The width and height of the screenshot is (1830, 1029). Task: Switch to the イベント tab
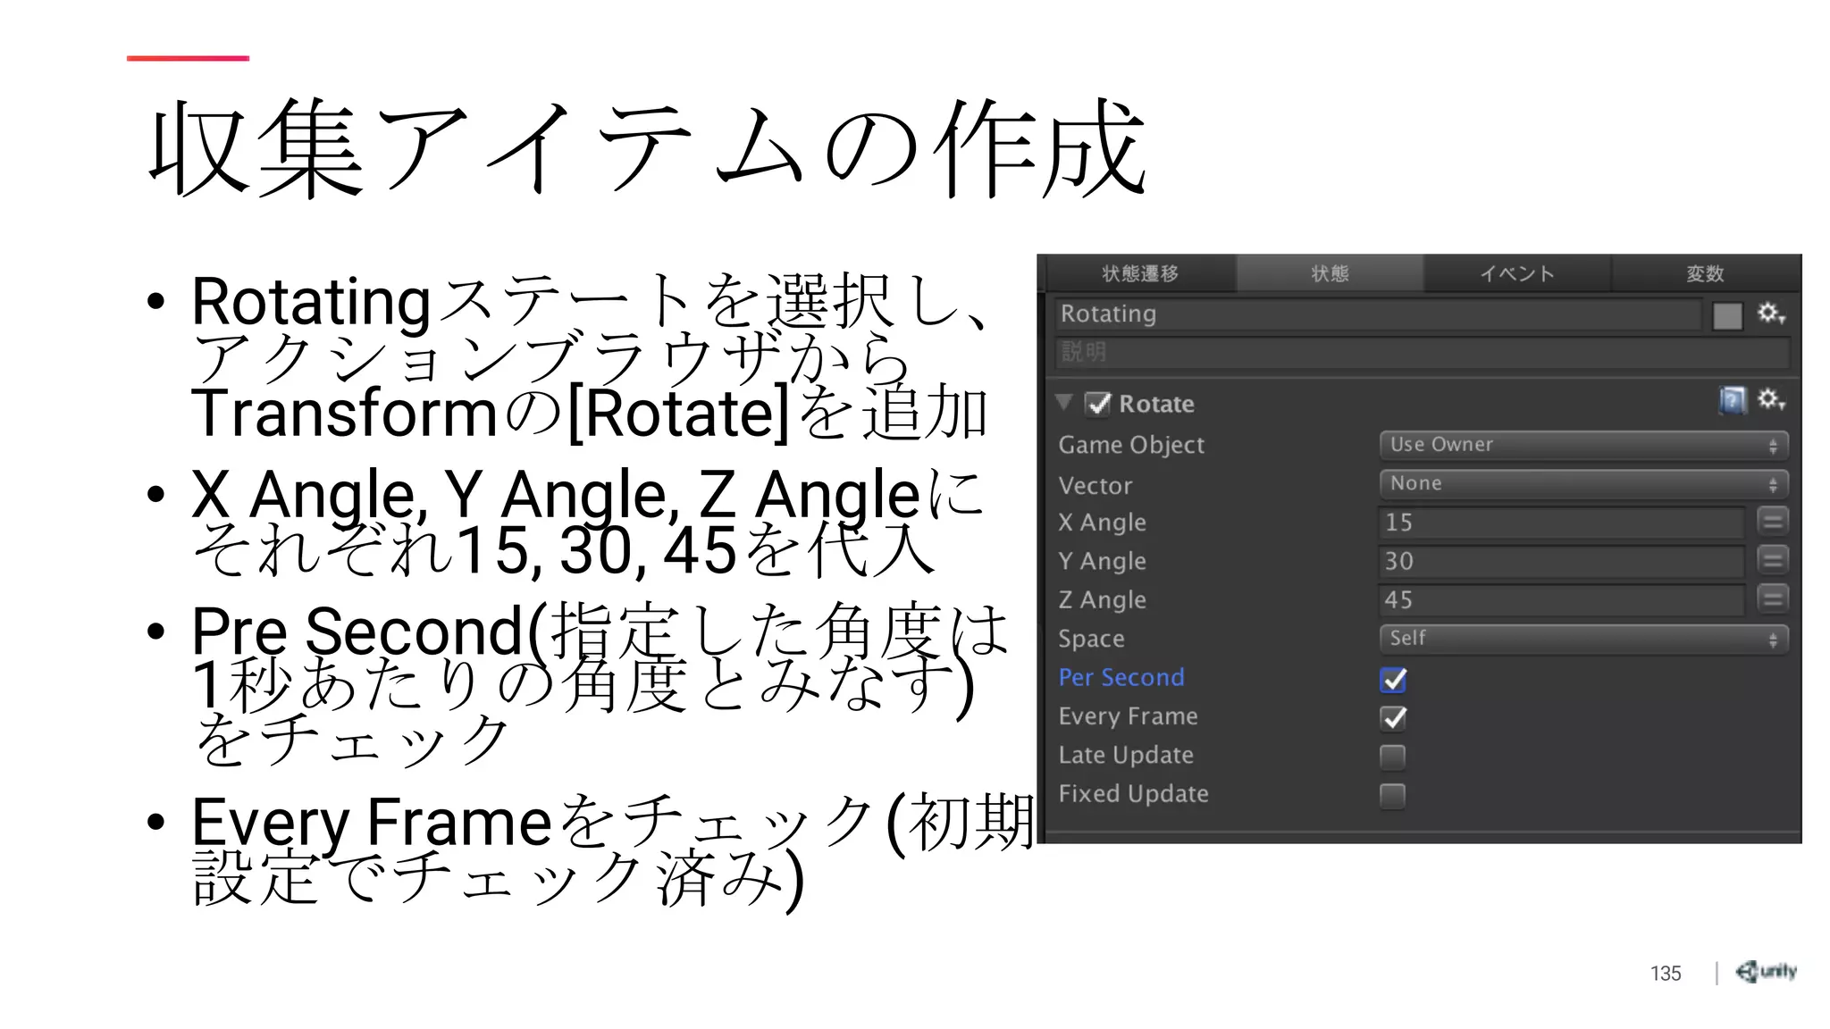click(1516, 273)
